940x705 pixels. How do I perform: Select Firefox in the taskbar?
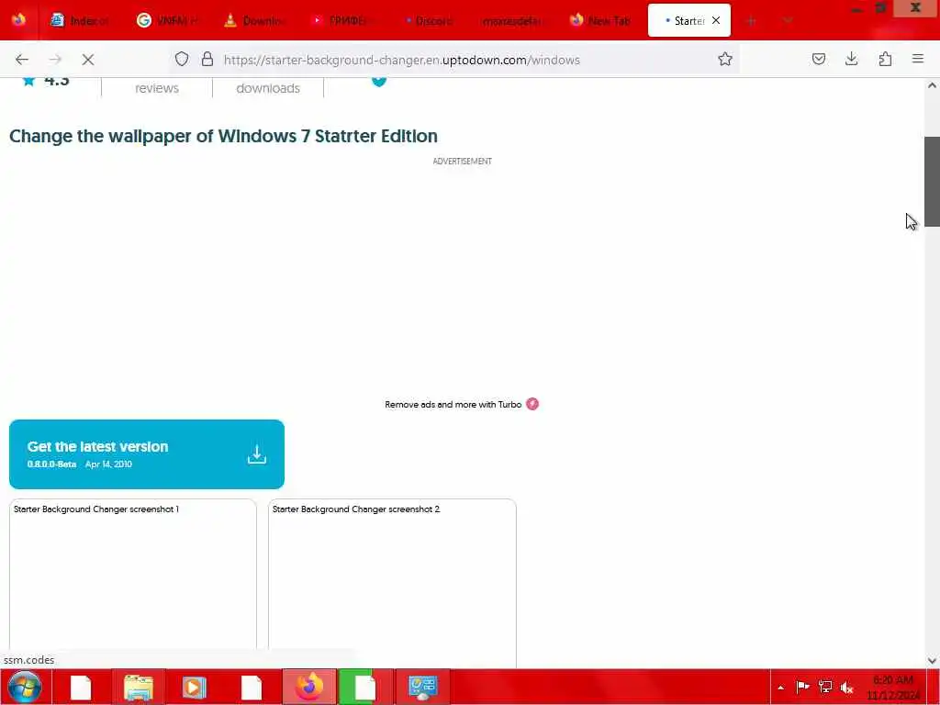click(309, 687)
